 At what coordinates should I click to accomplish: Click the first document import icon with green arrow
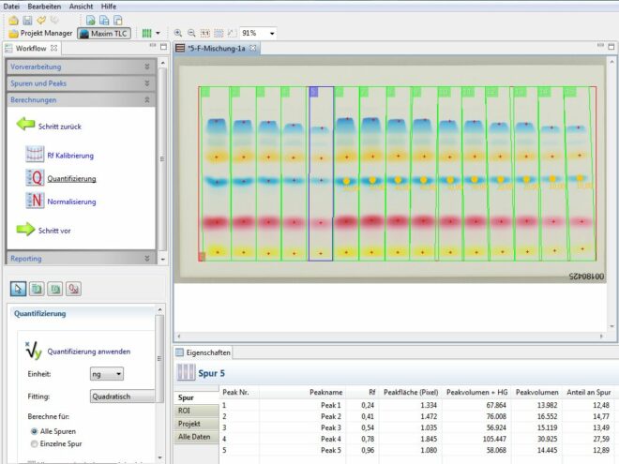pos(90,20)
